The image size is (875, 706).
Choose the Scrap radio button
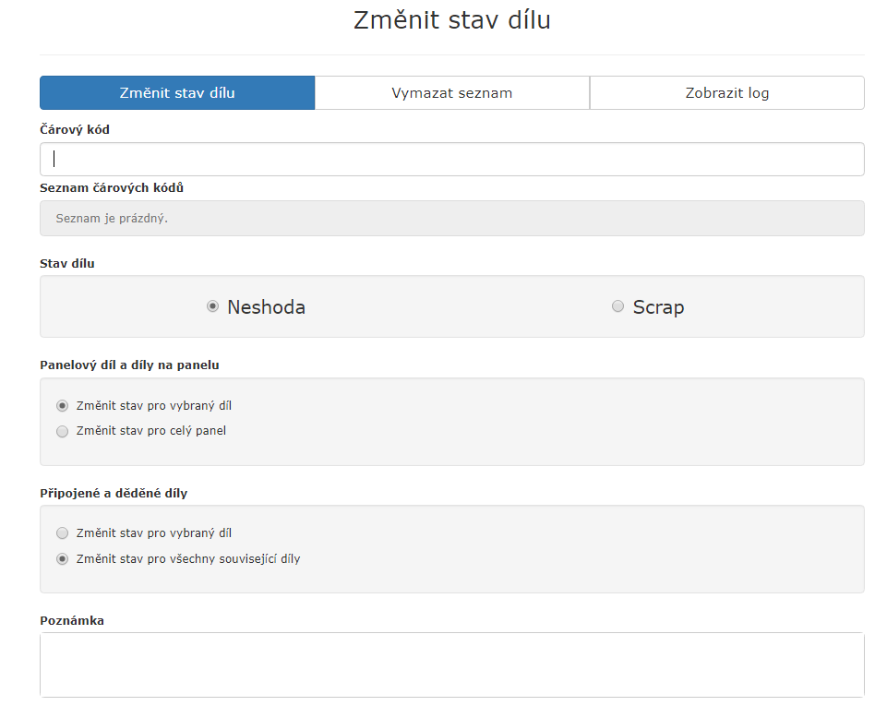point(617,307)
